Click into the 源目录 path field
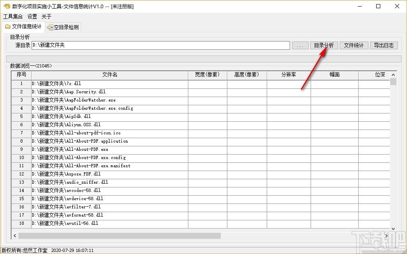This screenshot has width=407, height=254. (x=161, y=45)
